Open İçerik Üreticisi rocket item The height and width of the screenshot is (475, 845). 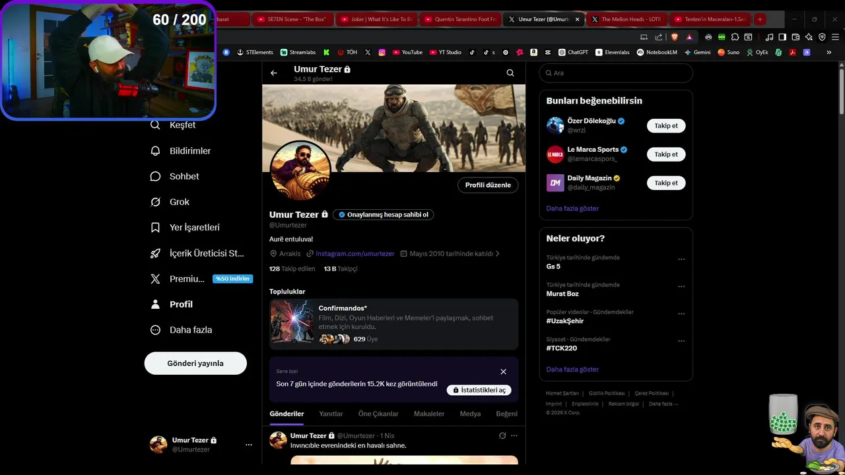click(x=198, y=253)
